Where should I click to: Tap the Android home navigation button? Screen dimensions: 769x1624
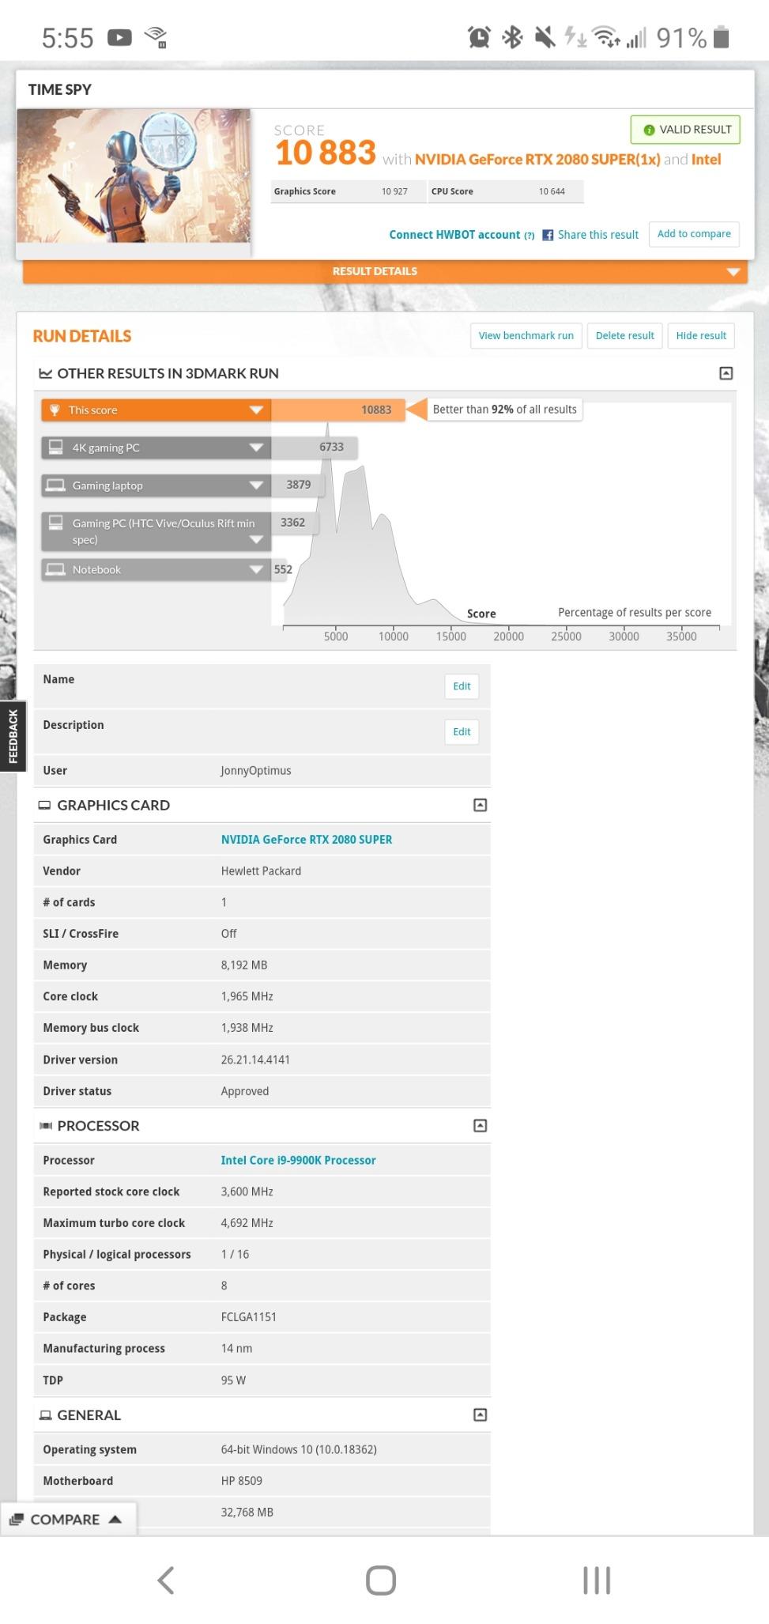coord(381,1580)
